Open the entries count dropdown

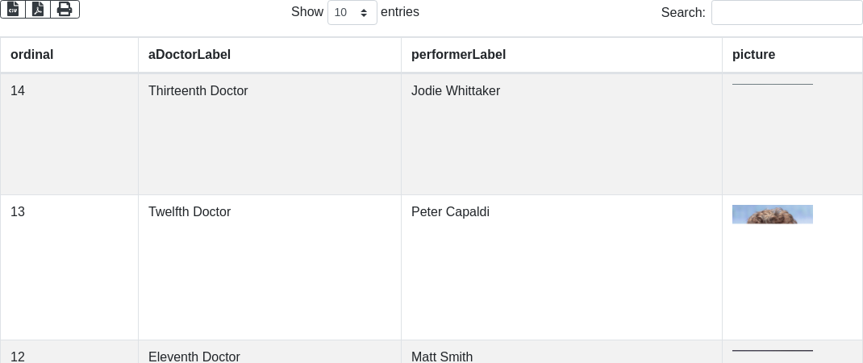(352, 13)
